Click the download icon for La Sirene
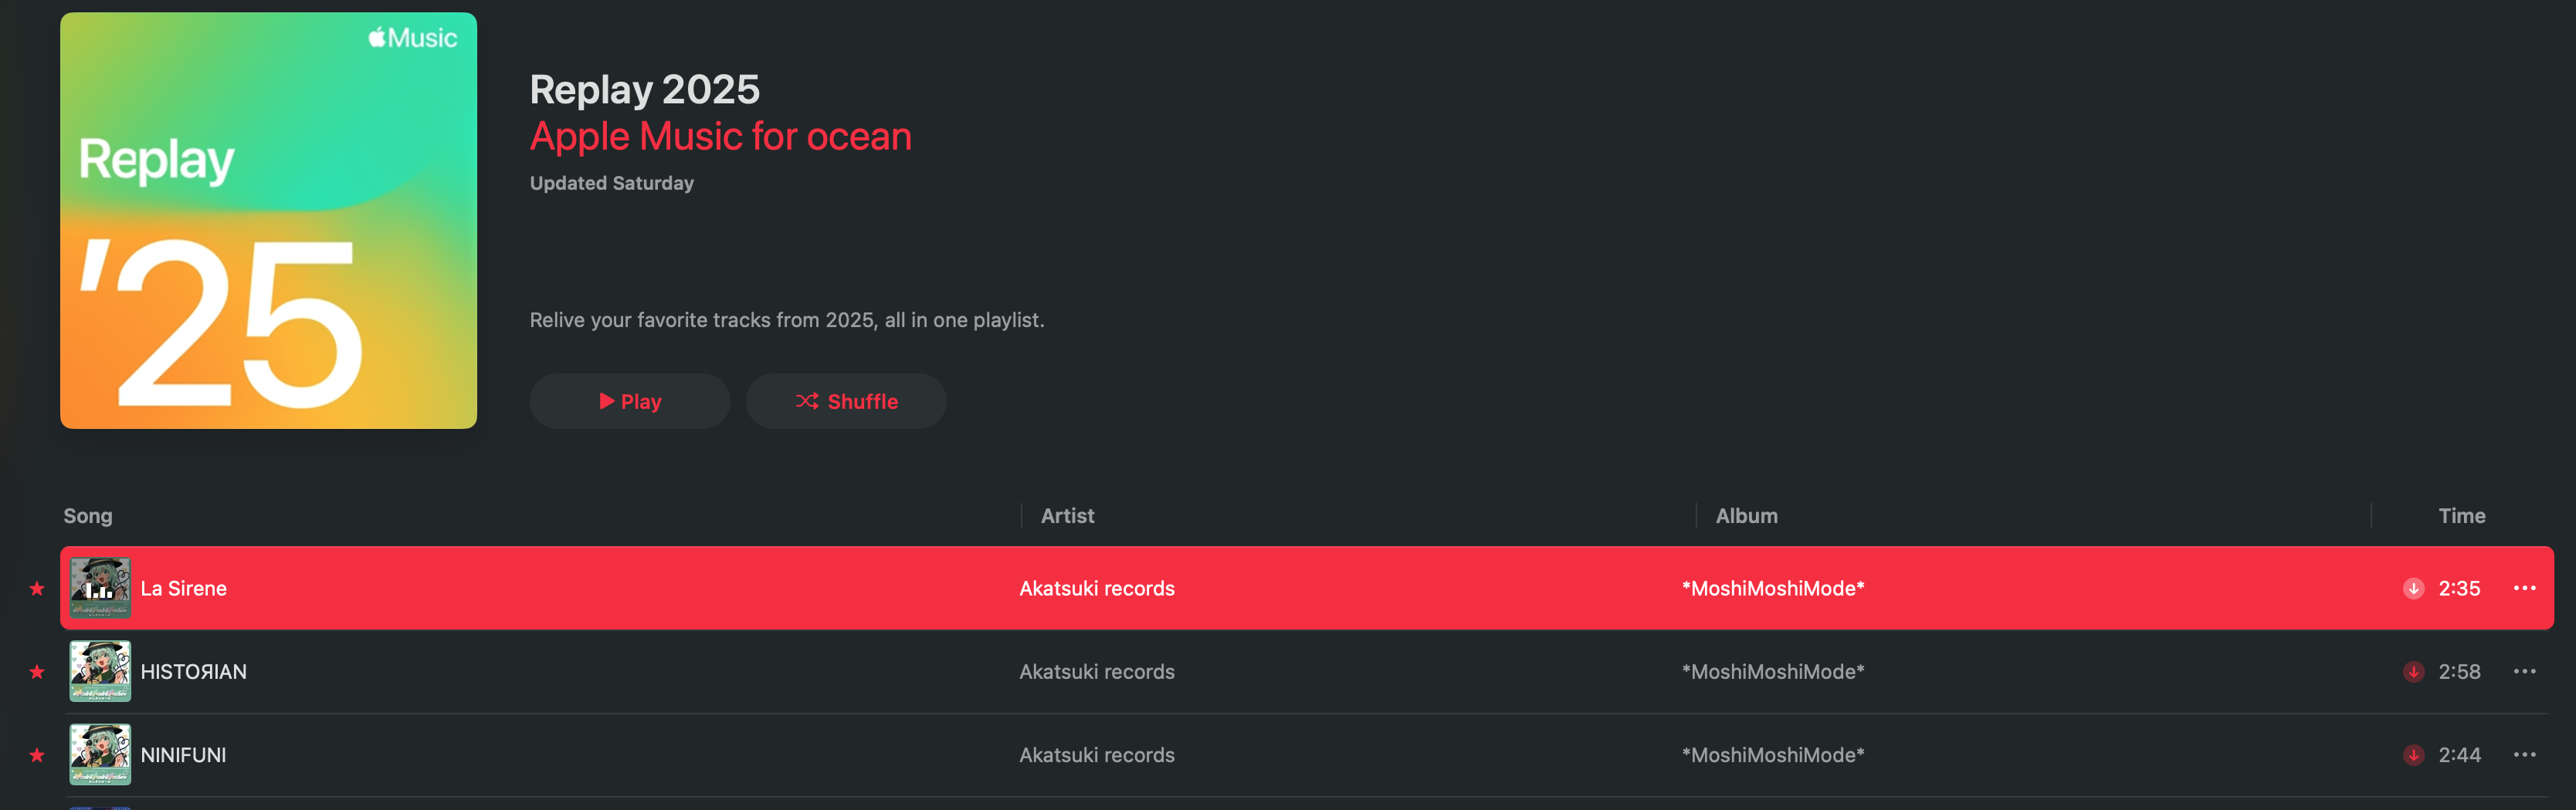 click(2413, 589)
